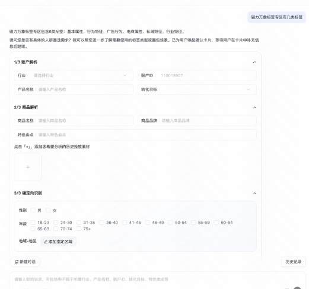
Task: Check the 41-45 age checkbox
Action: (x=125, y=223)
